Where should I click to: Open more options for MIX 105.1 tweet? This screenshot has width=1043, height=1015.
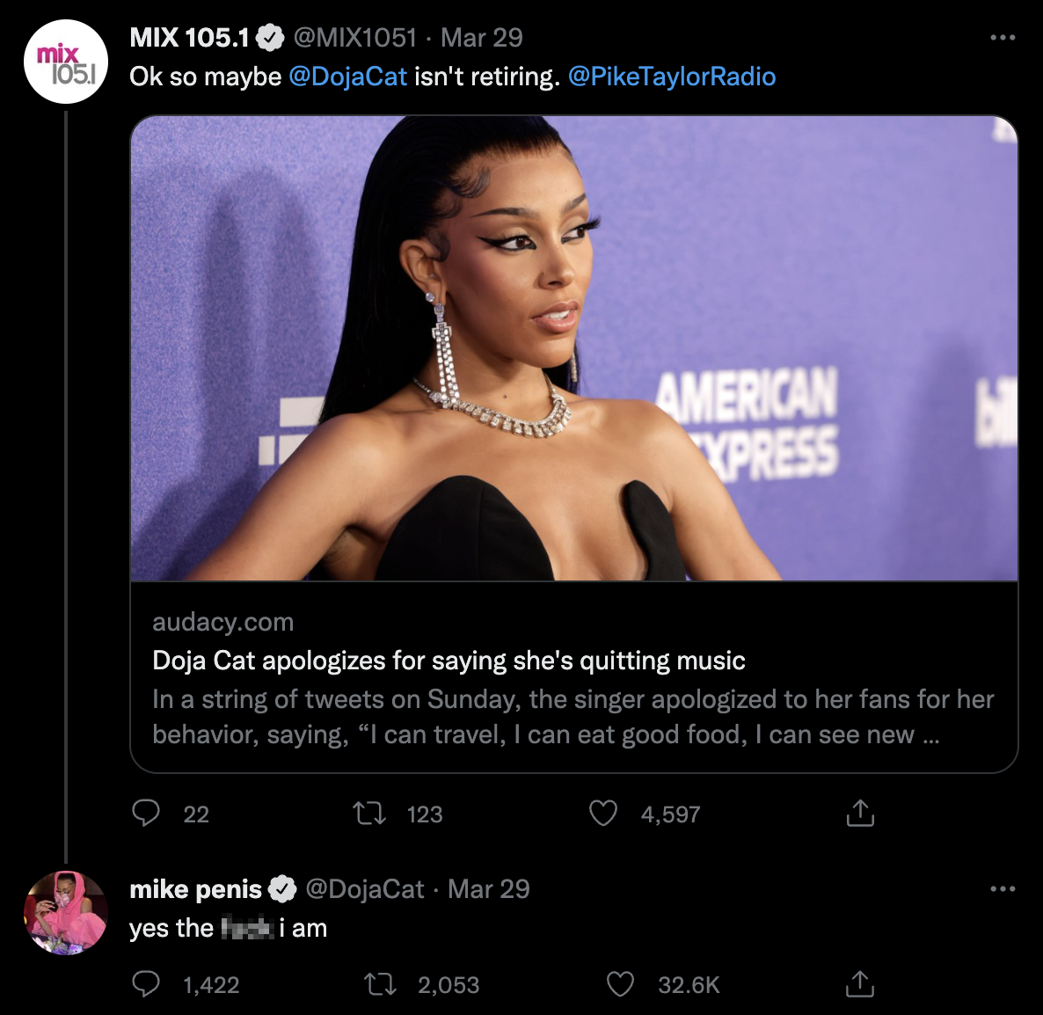click(1003, 38)
